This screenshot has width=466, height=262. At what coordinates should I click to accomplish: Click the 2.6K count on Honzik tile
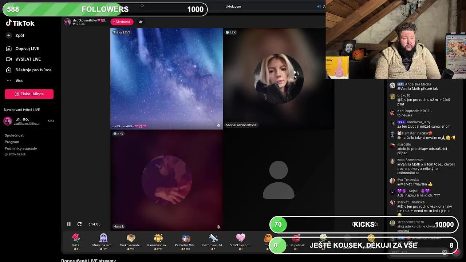click(x=118, y=134)
